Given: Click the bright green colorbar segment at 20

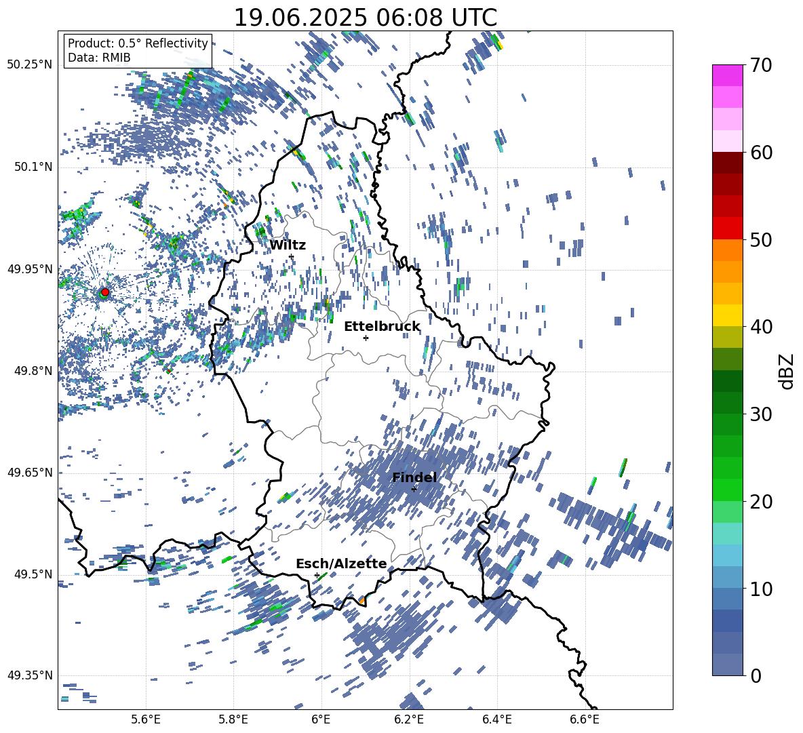Looking at the screenshot, I should click(x=728, y=490).
